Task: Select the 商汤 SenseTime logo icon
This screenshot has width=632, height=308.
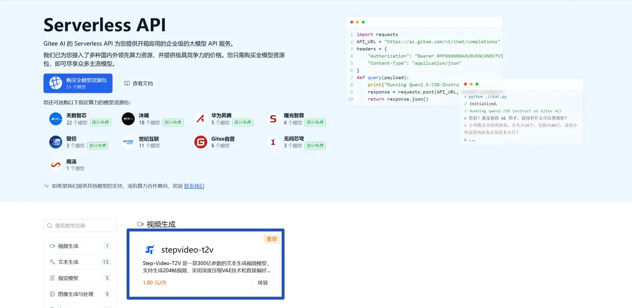Action: [55, 165]
